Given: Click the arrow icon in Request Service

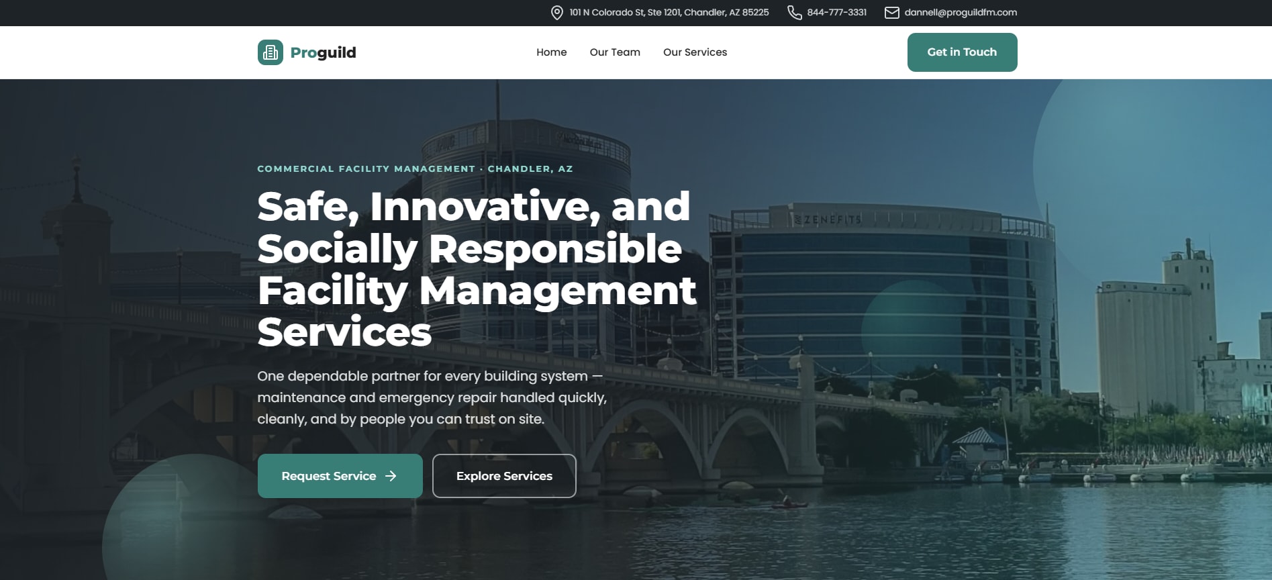Looking at the screenshot, I should 391,476.
